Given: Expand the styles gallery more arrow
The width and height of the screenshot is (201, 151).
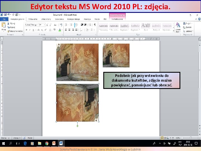Looking at the screenshot, I should [x=174, y=31].
